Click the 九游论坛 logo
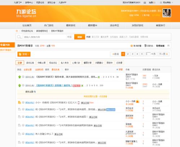180x147 pixels. (x=26, y=13)
